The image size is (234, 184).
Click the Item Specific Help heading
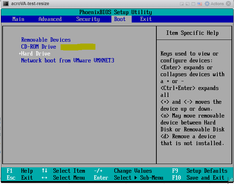[192, 33]
